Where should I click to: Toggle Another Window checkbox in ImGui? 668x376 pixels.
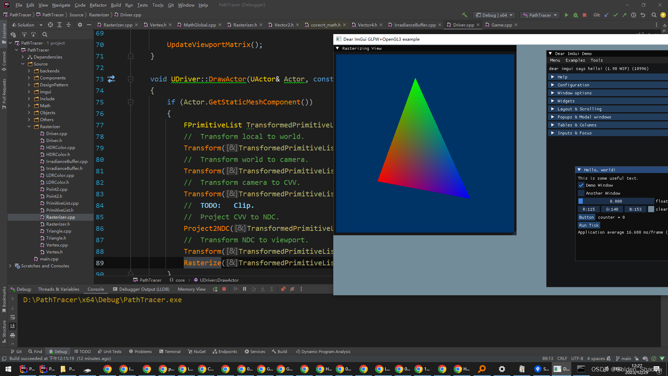(x=581, y=193)
